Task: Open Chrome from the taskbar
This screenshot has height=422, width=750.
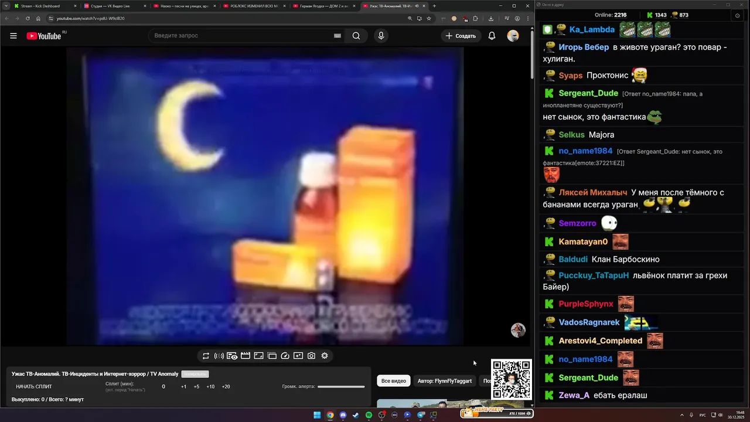Action: [330, 415]
